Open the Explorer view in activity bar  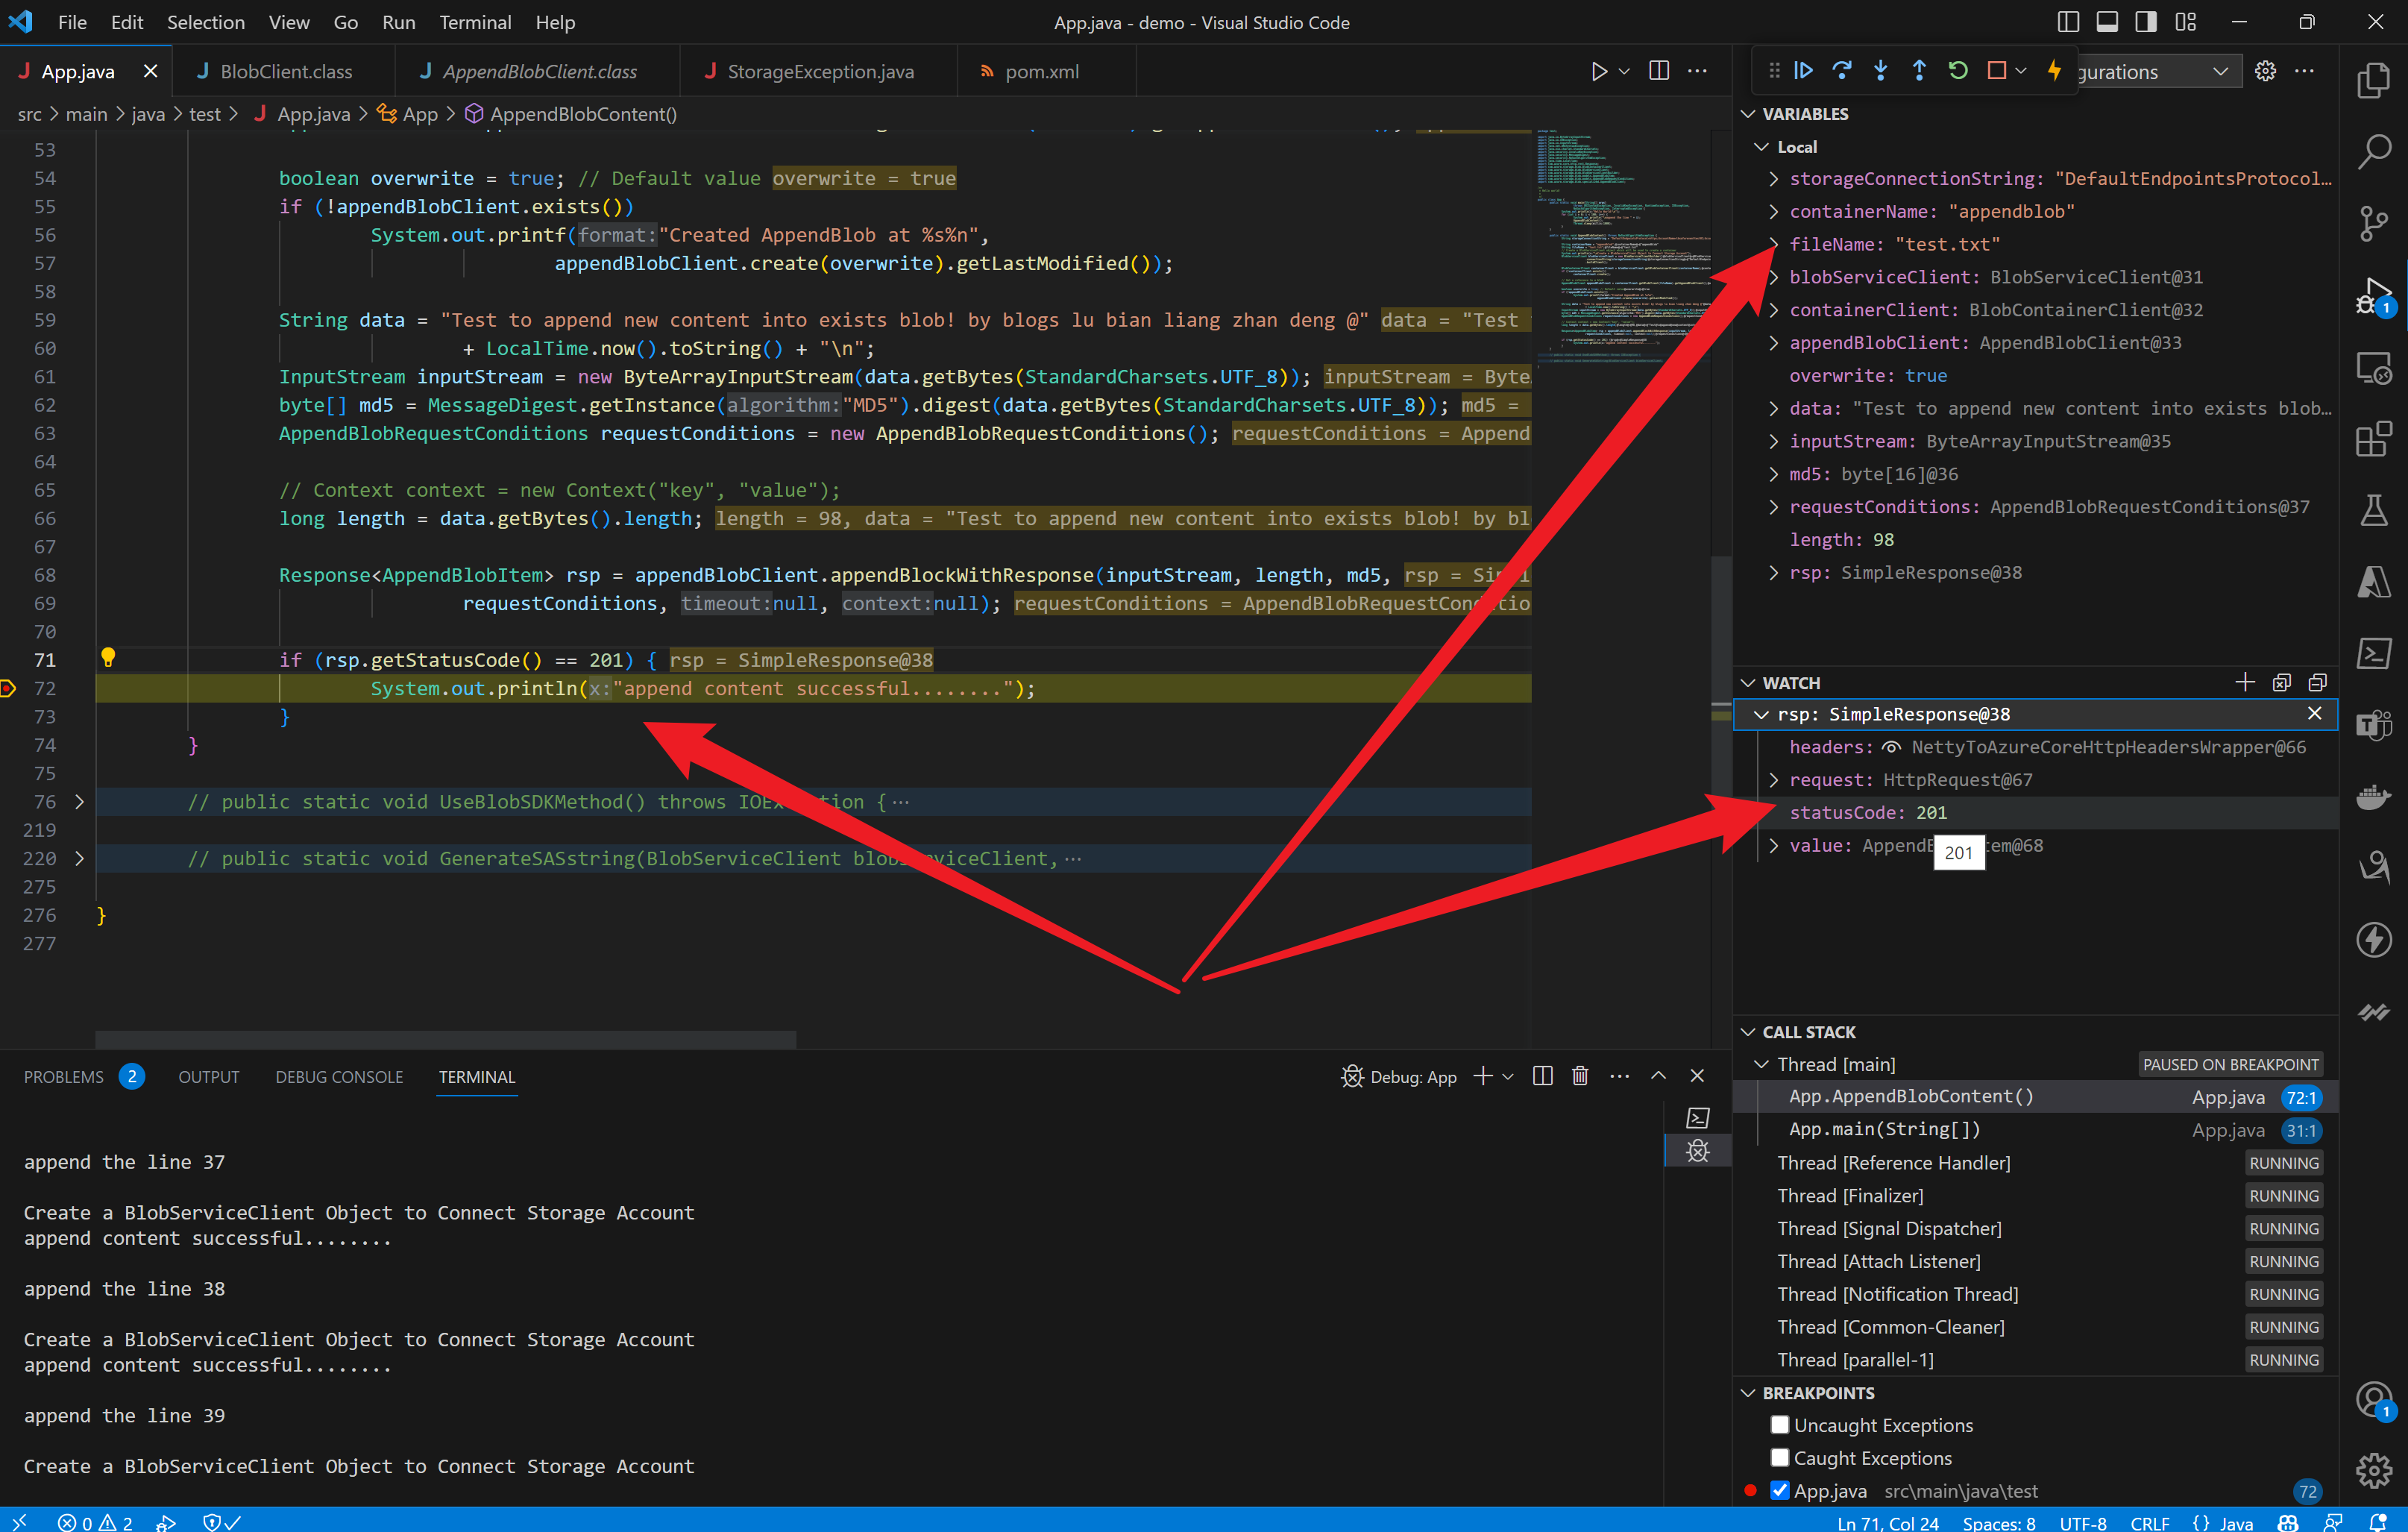[x=2374, y=80]
